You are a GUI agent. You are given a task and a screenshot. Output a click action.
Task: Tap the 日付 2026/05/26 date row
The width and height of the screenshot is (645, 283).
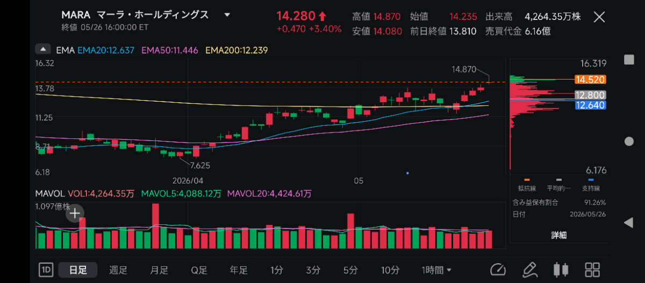559,214
